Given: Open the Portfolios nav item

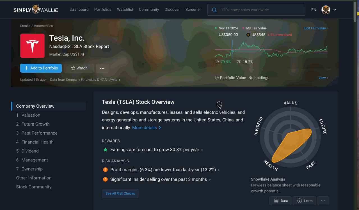Looking at the screenshot, I should click(x=103, y=10).
